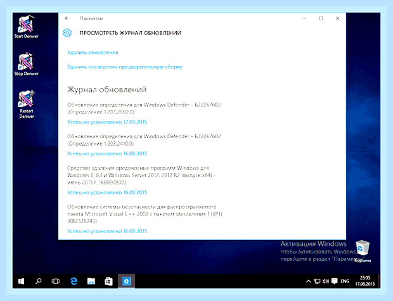Open the Windows Start menu

coord(22,281)
